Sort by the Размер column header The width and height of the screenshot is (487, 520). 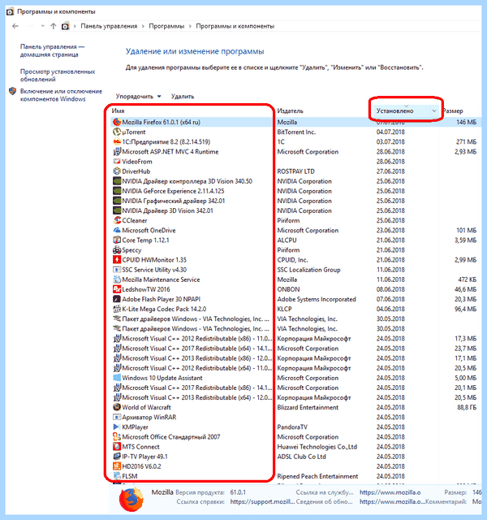(x=453, y=110)
